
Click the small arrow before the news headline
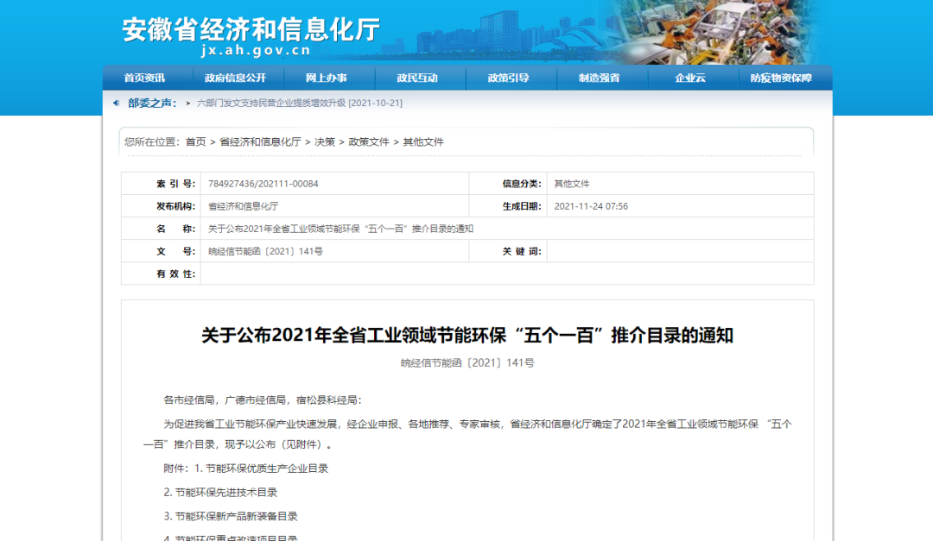point(188,103)
